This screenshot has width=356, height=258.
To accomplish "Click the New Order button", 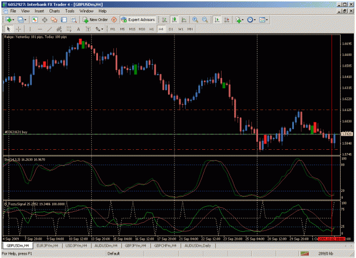I will coord(95,20).
